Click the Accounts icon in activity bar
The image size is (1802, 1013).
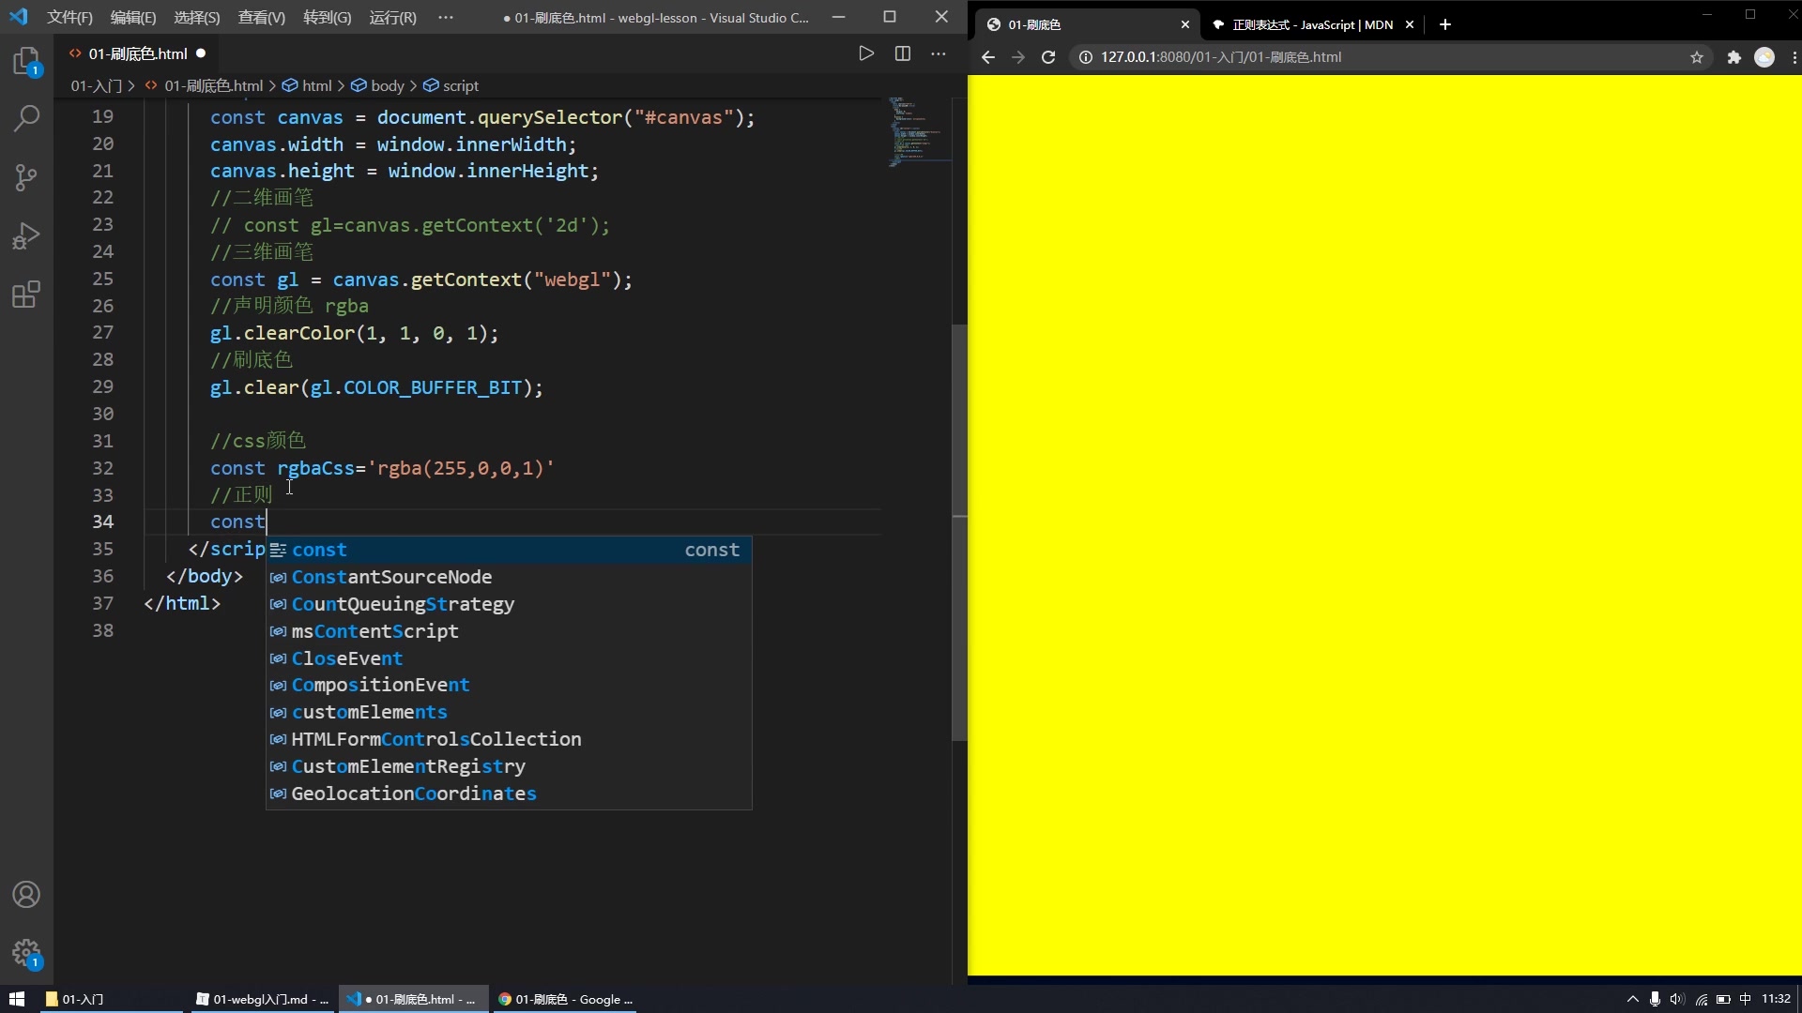pyautogui.click(x=26, y=894)
